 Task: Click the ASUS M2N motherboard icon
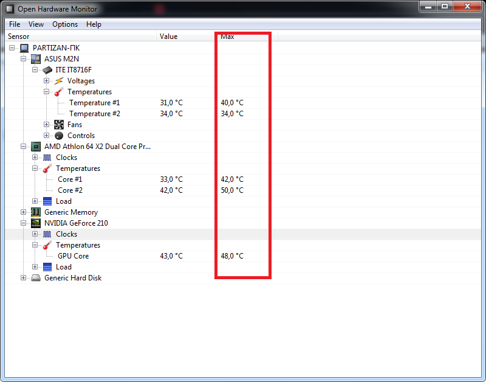pos(36,58)
